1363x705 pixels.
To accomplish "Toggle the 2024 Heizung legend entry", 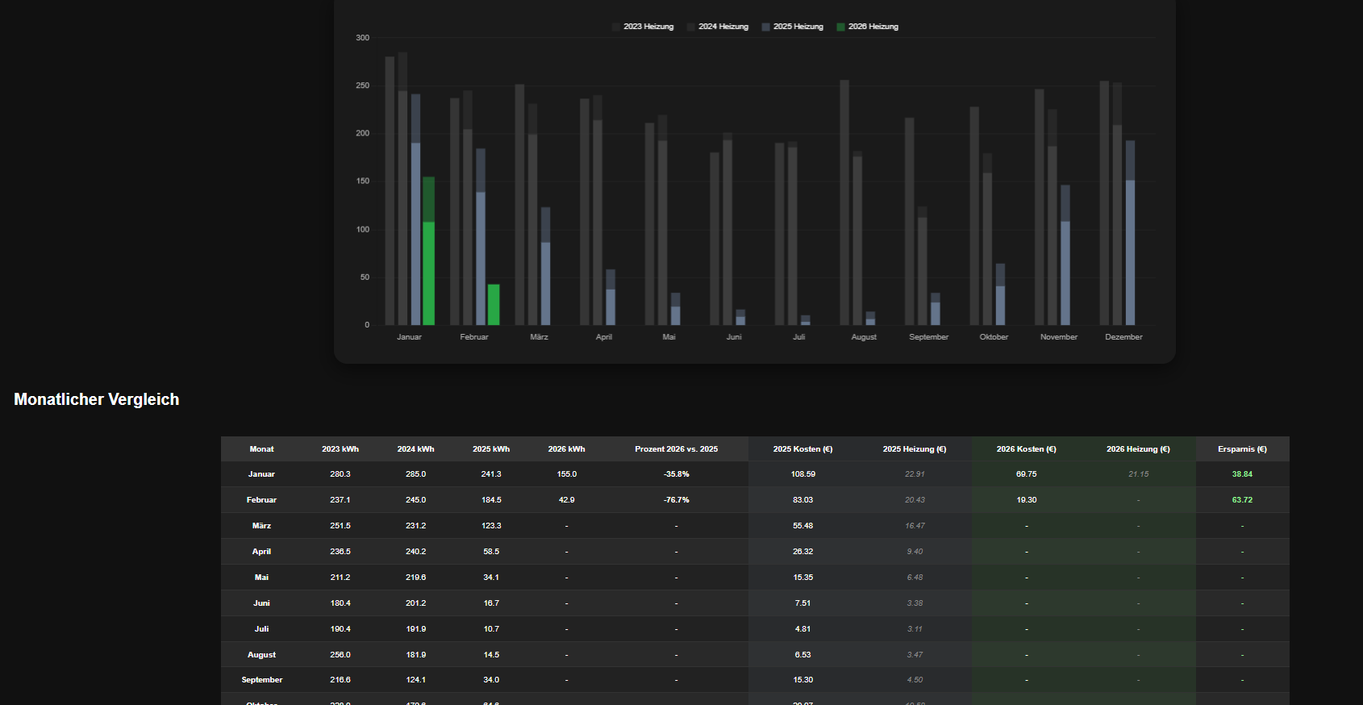I will point(717,27).
